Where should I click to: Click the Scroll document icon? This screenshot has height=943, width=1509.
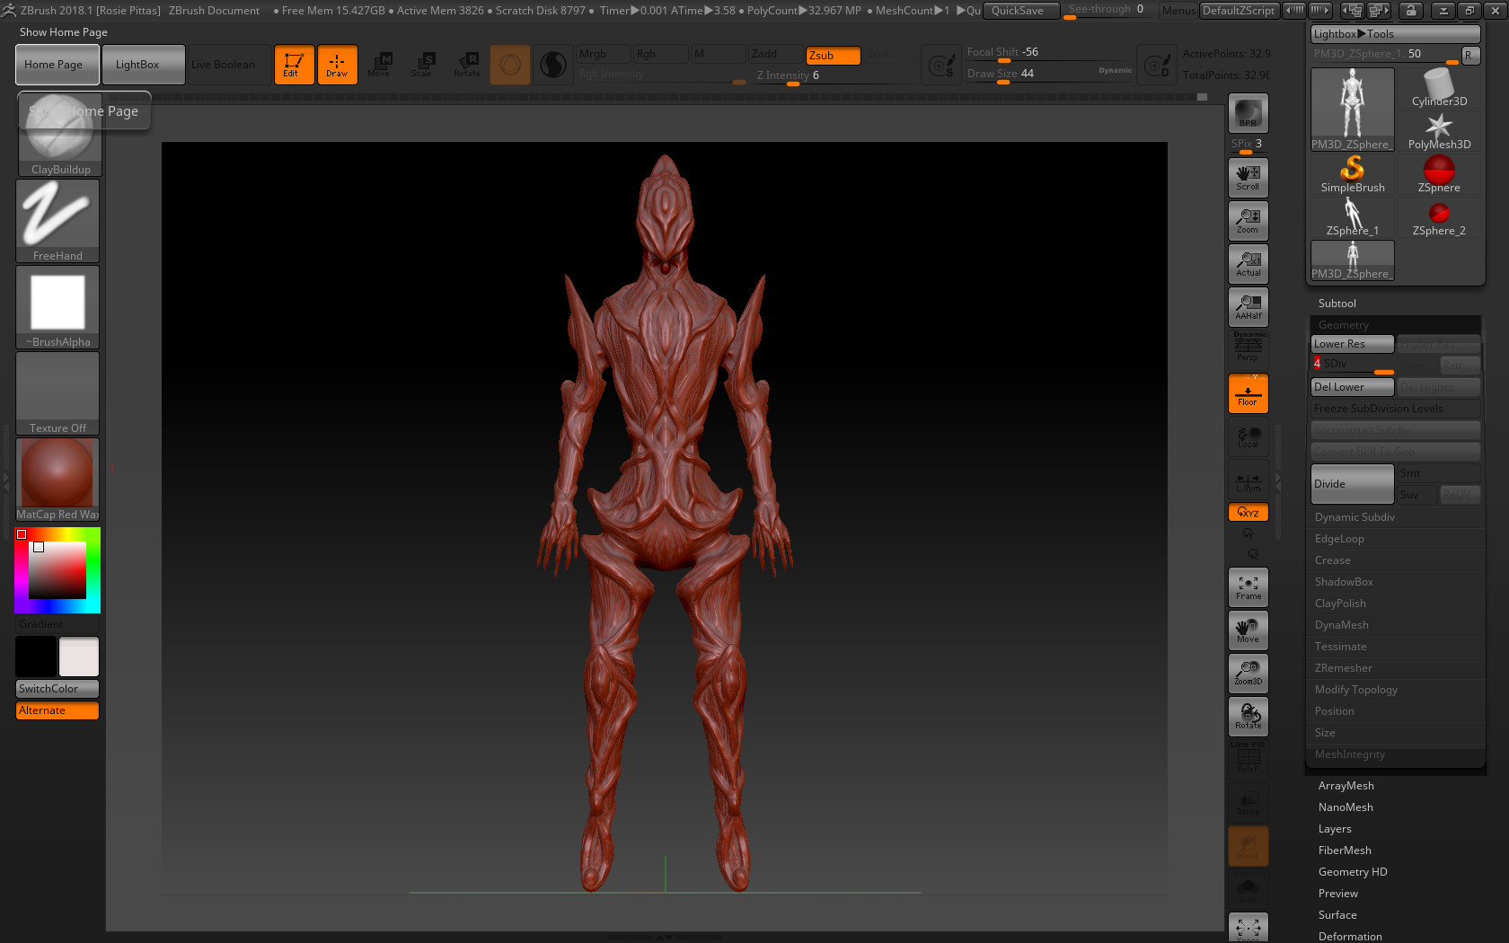tap(1248, 178)
